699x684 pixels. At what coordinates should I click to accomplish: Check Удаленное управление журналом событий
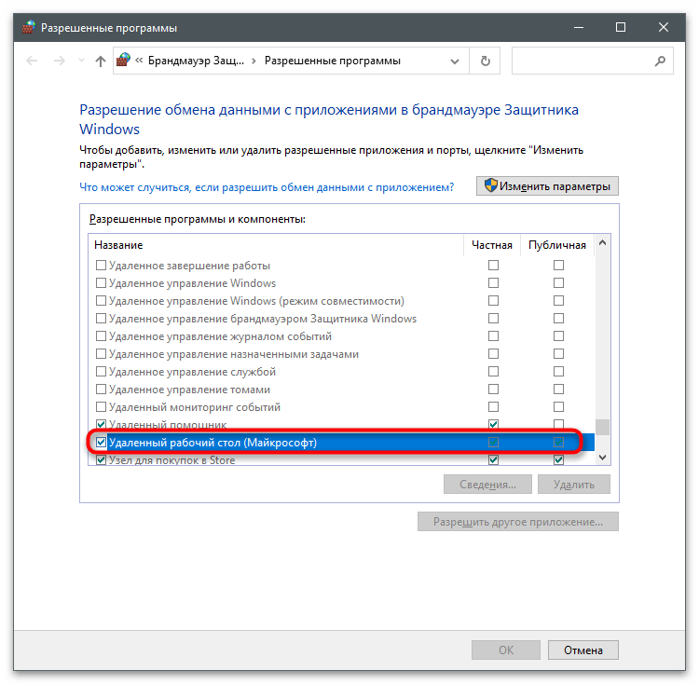click(x=102, y=336)
